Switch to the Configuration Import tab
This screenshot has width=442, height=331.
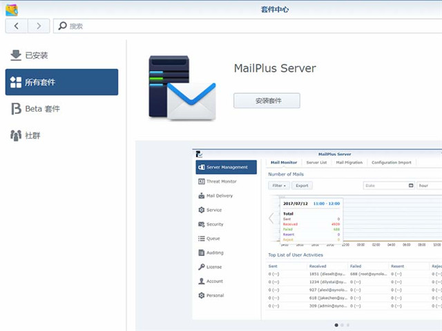click(x=392, y=163)
